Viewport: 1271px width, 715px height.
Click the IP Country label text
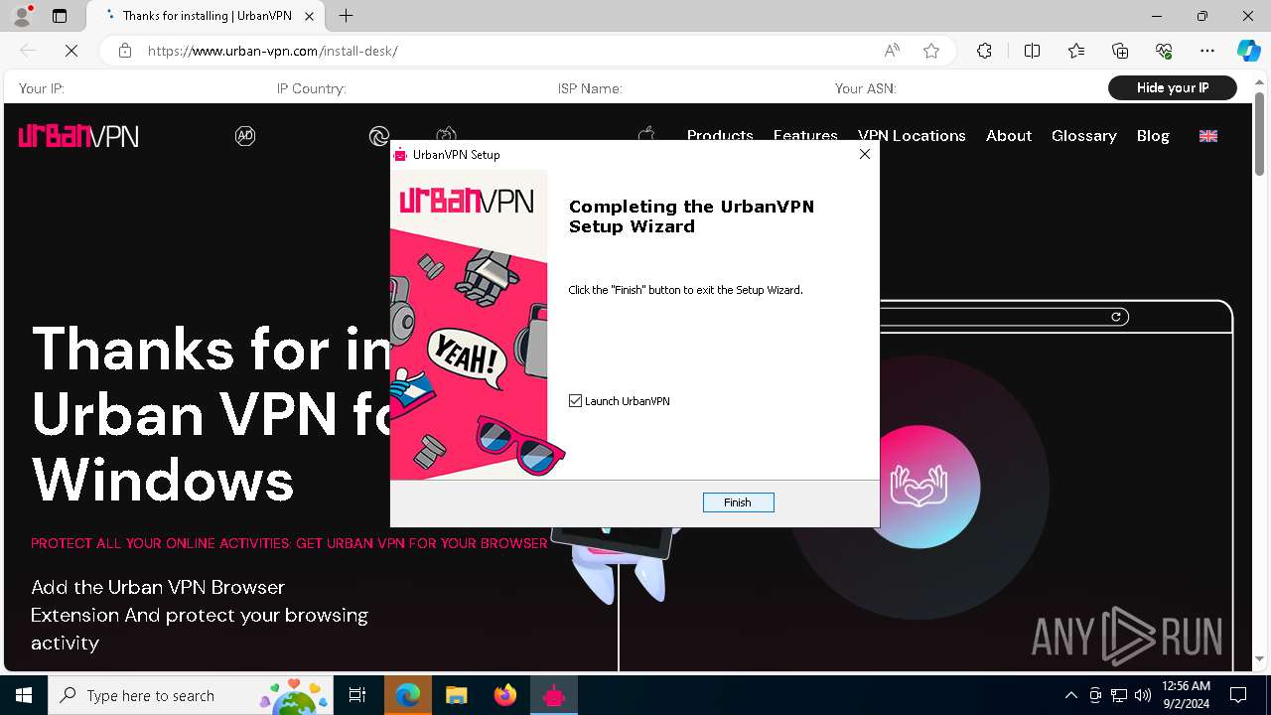(x=312, y=88)
